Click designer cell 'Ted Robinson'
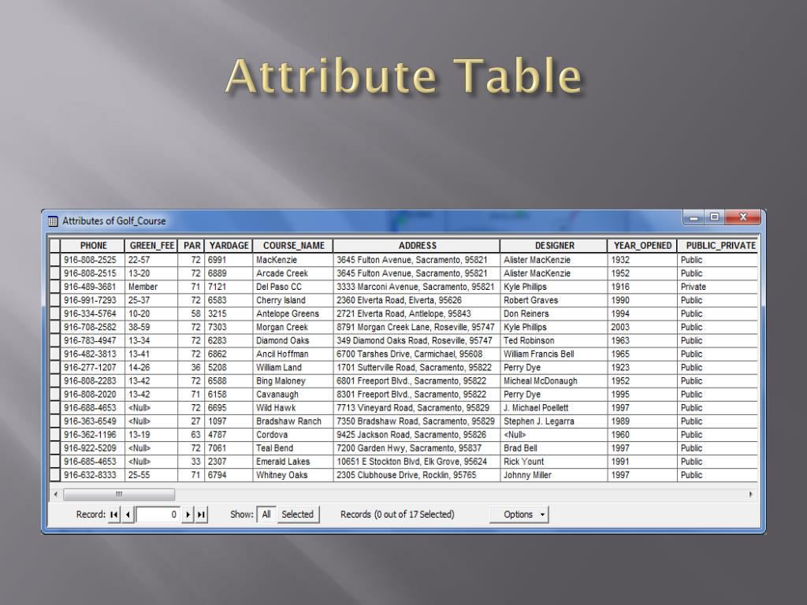This screenshot has height=605, width=807. 554,340
